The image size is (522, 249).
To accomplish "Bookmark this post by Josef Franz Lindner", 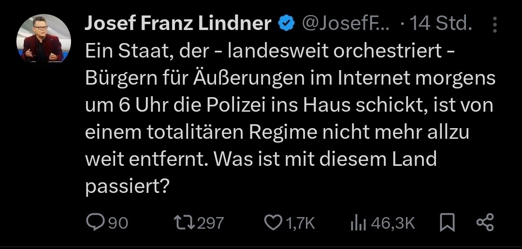I will (448, 222).
